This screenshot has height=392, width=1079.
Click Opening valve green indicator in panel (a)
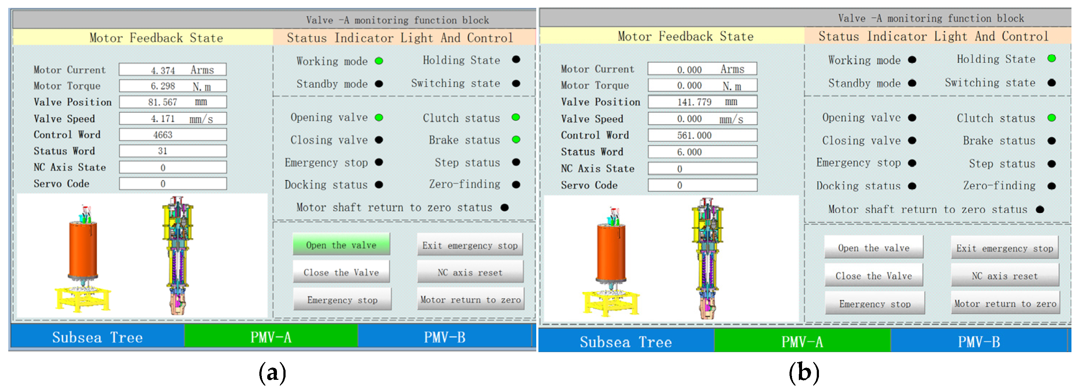[379, 117]
